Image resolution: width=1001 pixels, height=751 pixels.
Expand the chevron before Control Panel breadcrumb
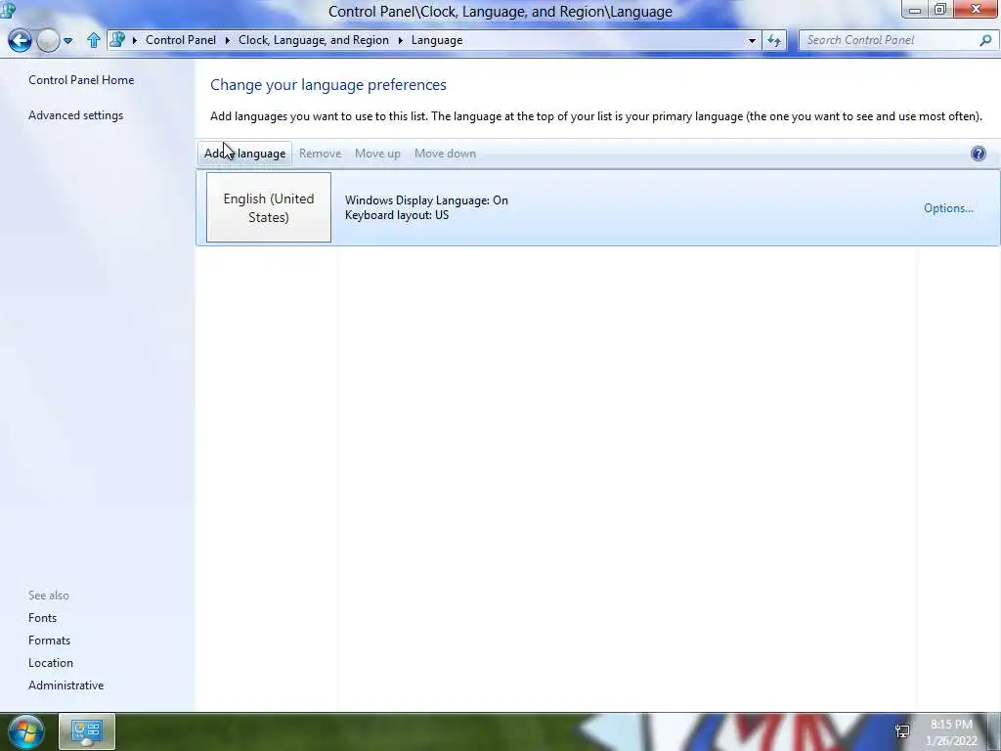134,40
